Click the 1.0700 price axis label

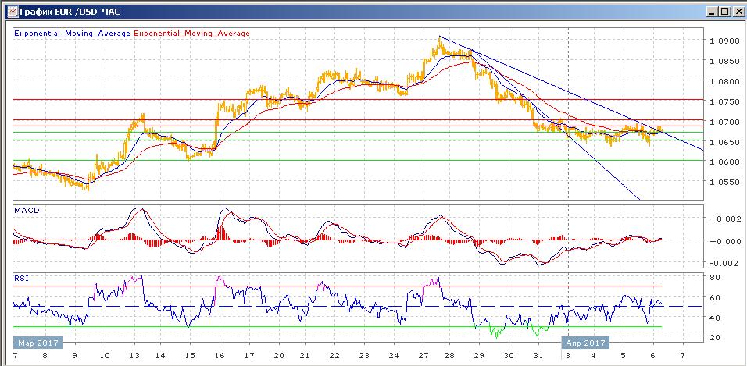(x=724, y=122)
